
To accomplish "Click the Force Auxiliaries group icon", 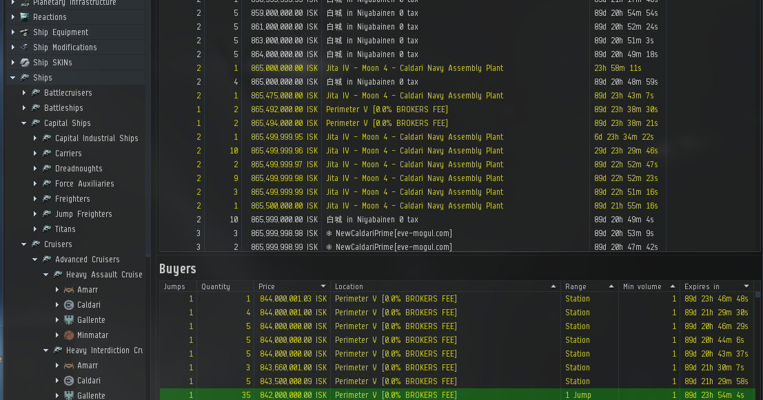I will pyautogui.click(x=47, y=183).
